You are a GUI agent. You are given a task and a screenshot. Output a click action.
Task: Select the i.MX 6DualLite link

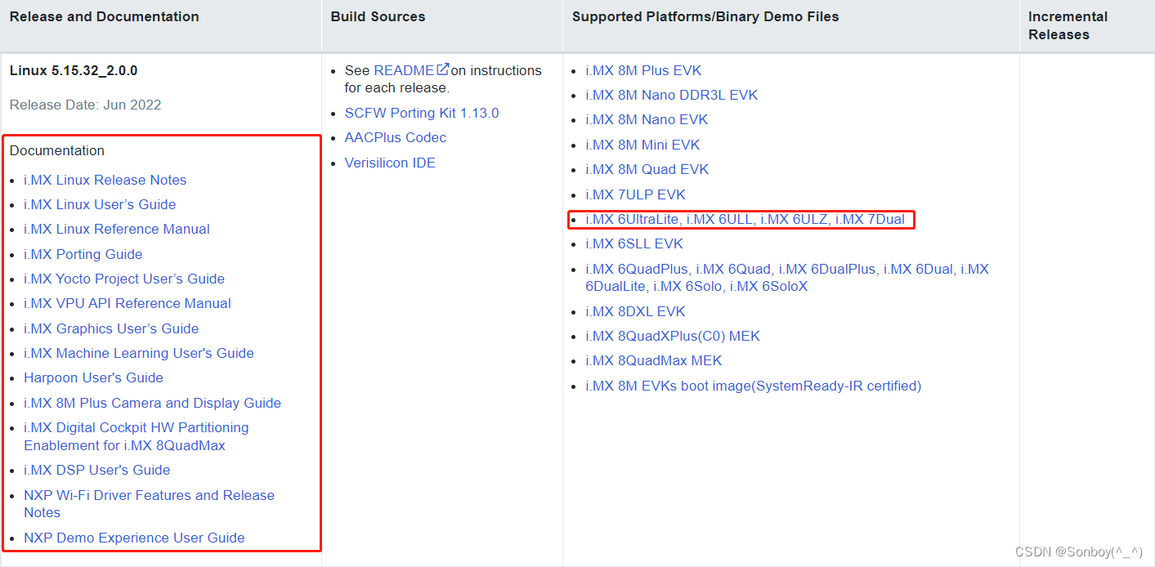(x=786, y=278)
